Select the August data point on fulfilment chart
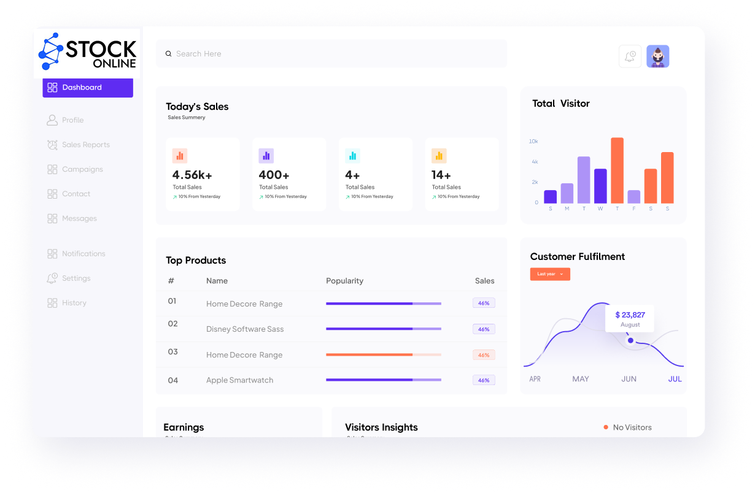The image size is (755, 493). (x=630, y=340)
